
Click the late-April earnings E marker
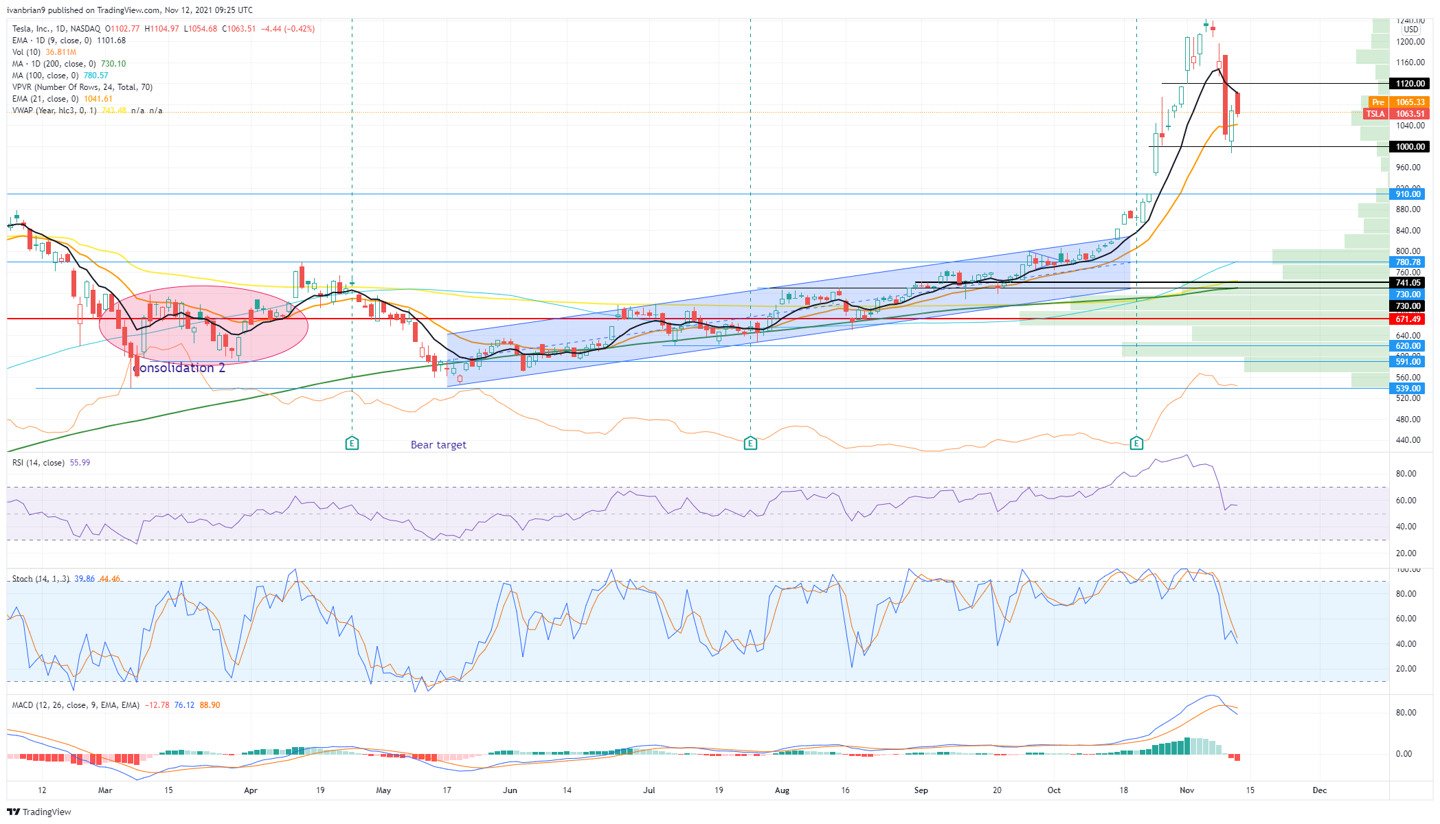(352, 444)
